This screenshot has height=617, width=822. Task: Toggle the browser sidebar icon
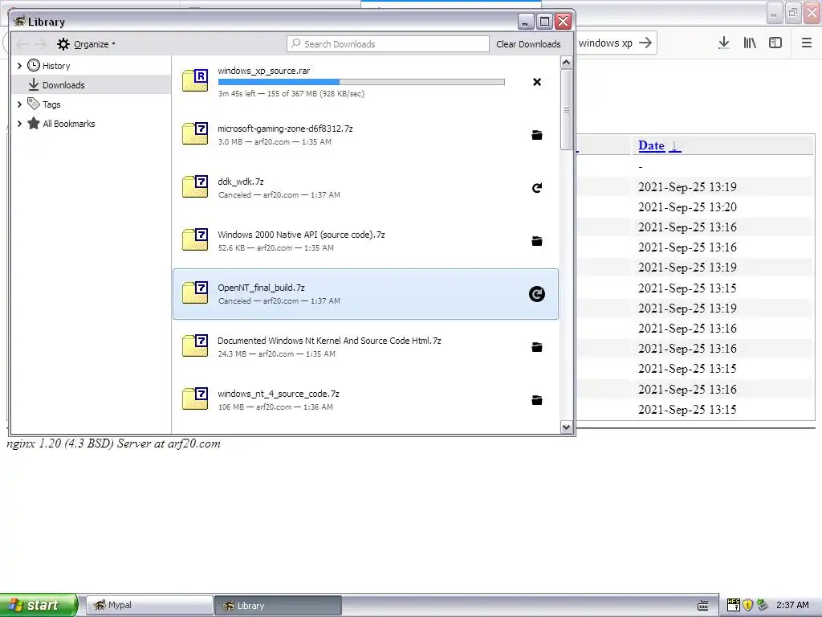pos(775,43)
